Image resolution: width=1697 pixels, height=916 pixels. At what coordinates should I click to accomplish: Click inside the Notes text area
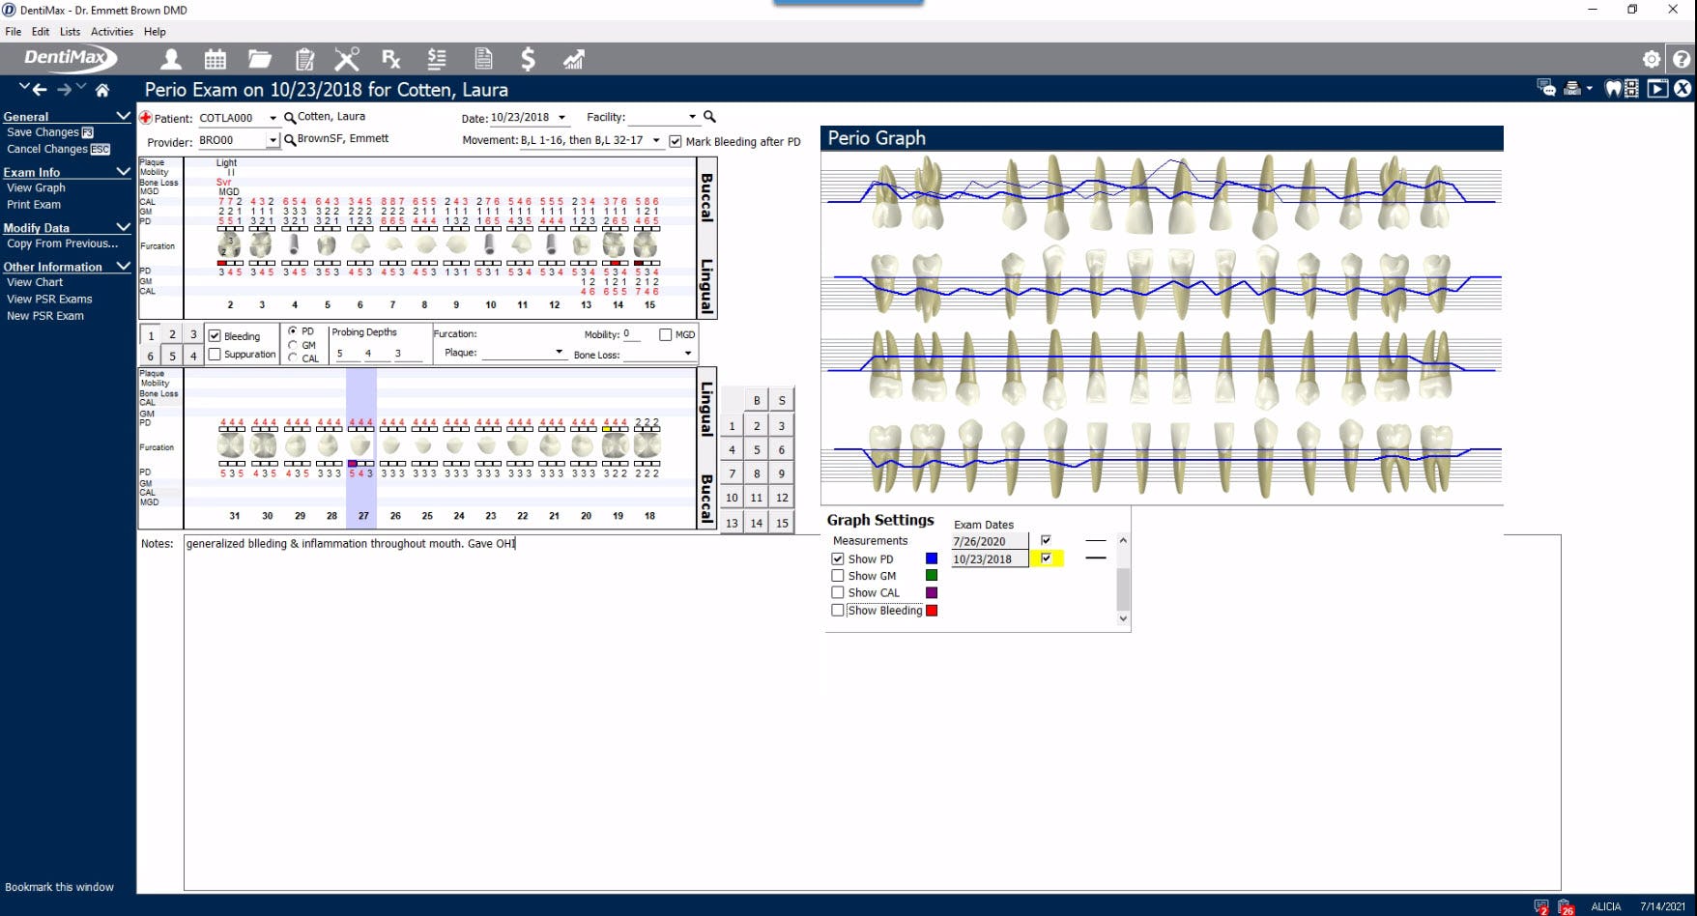click(676, 676)
